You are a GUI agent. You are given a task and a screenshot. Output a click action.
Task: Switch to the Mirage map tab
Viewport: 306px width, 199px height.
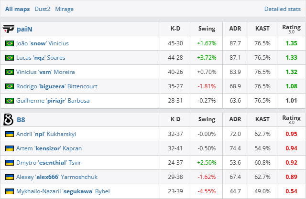[64, 9]
